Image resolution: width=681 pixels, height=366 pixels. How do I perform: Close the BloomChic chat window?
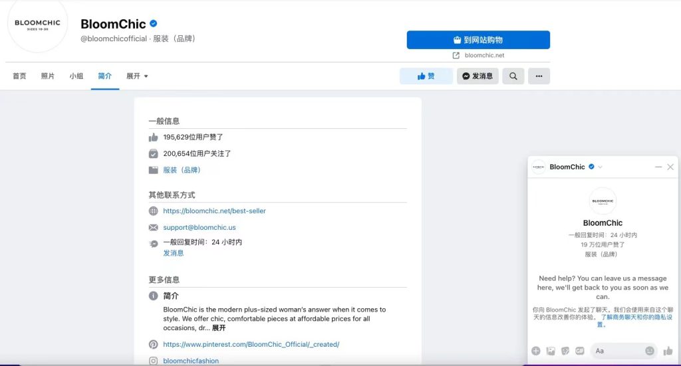[670, 167]
